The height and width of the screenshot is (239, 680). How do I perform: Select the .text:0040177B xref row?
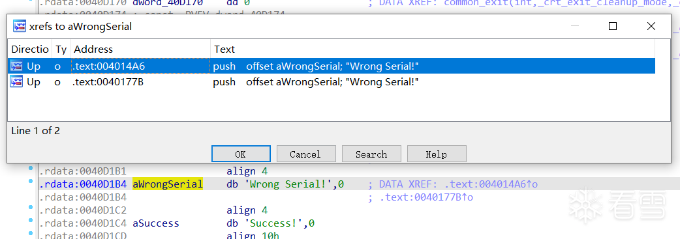332,82
